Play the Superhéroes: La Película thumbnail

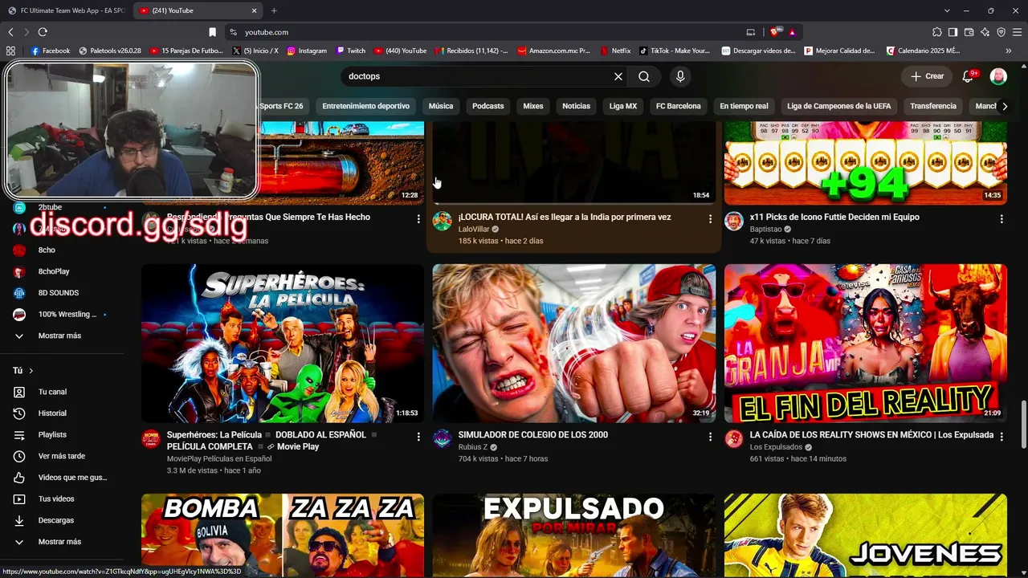pyautogui.click(x=283, y=344)
